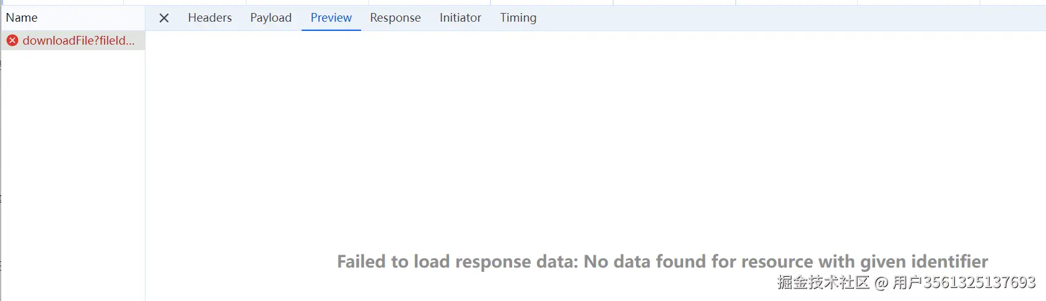Open the Initiator tab
This screenshot has height=301, width=1046.
pos(460,18)
